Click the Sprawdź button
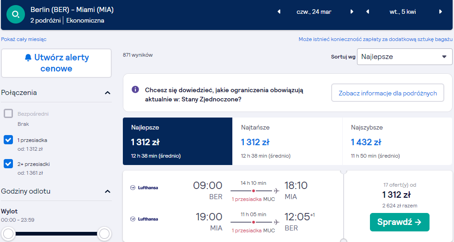The width and height of the screenshot is (454, 242). coord(400,222)
